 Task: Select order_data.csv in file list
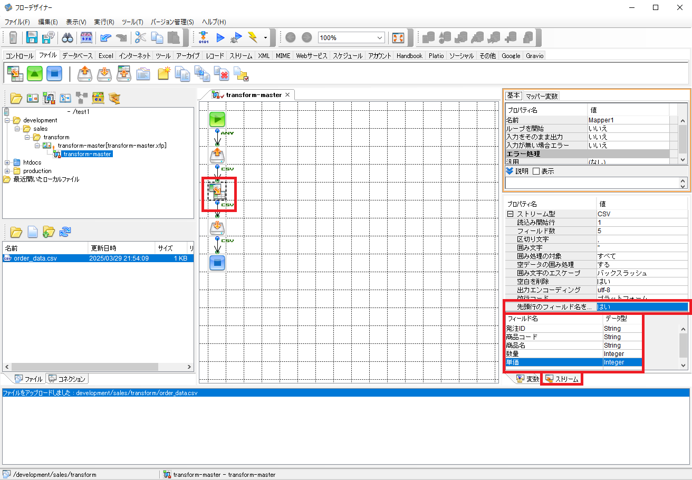pyautogui.click(x=98, y=258)
